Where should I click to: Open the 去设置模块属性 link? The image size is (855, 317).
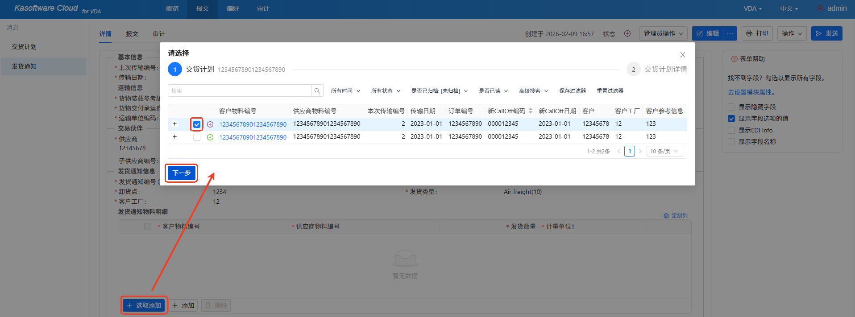coord(751,92)
